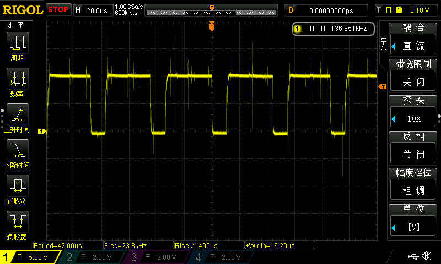Viewport: 441px width, 264px height.
Task: Click the trigger level T marker on right edge
Action: click(x=383, y=87)
